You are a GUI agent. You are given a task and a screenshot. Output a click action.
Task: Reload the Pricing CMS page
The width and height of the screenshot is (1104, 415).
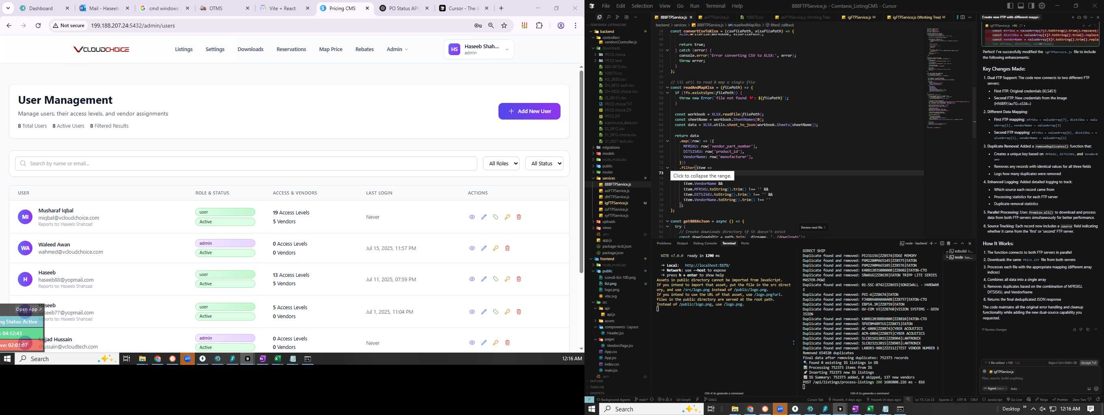38,26
